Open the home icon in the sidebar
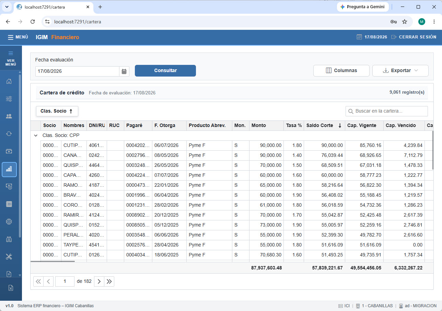This screenshot has height=311, width=442. point(9,81)
